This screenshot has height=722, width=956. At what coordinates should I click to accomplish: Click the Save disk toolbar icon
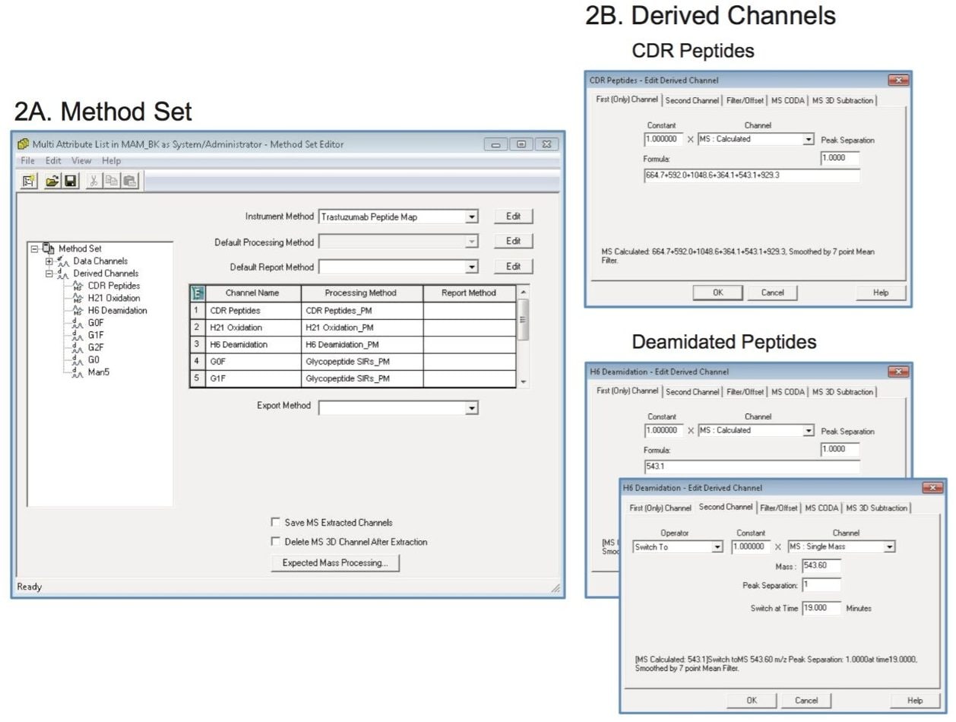coord(70,181)
